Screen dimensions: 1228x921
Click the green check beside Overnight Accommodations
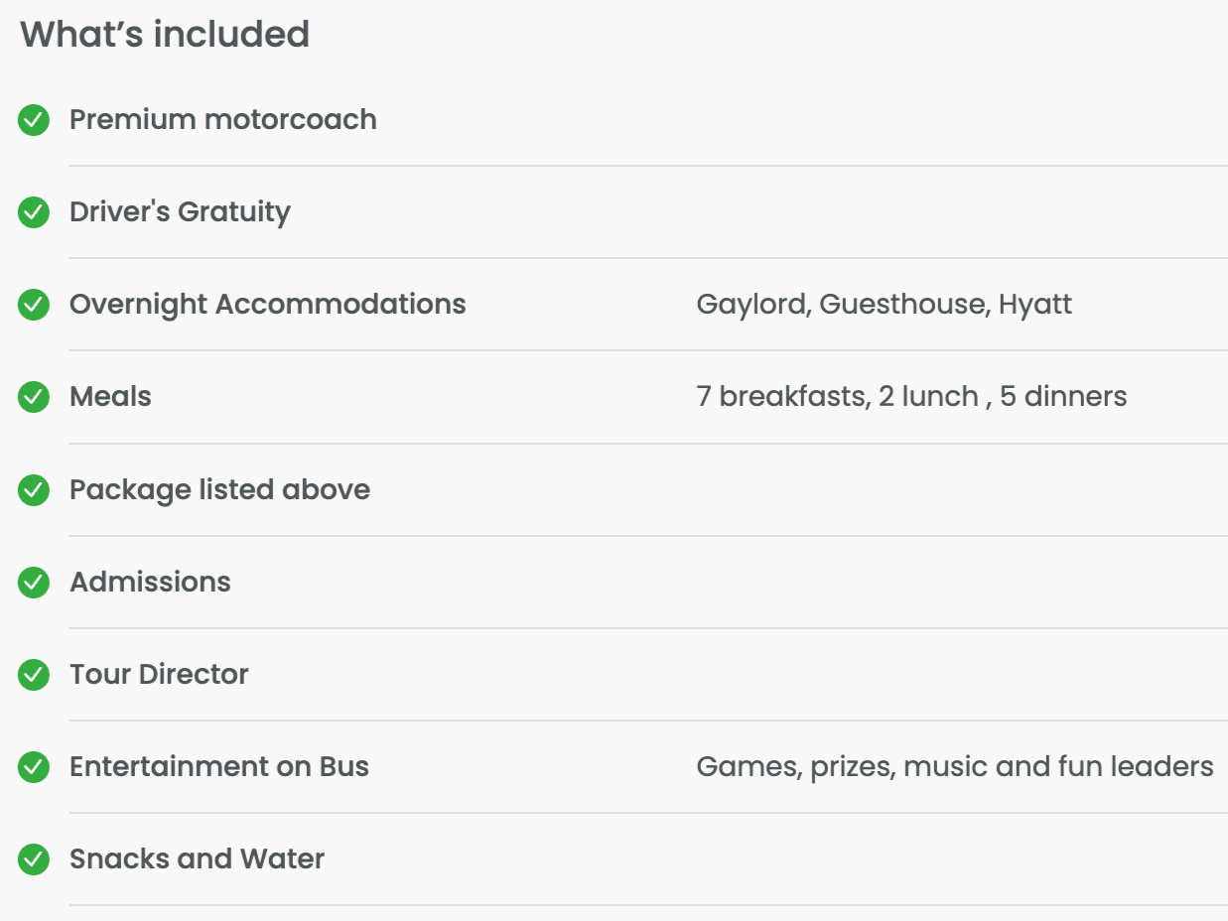pos(34,305)
